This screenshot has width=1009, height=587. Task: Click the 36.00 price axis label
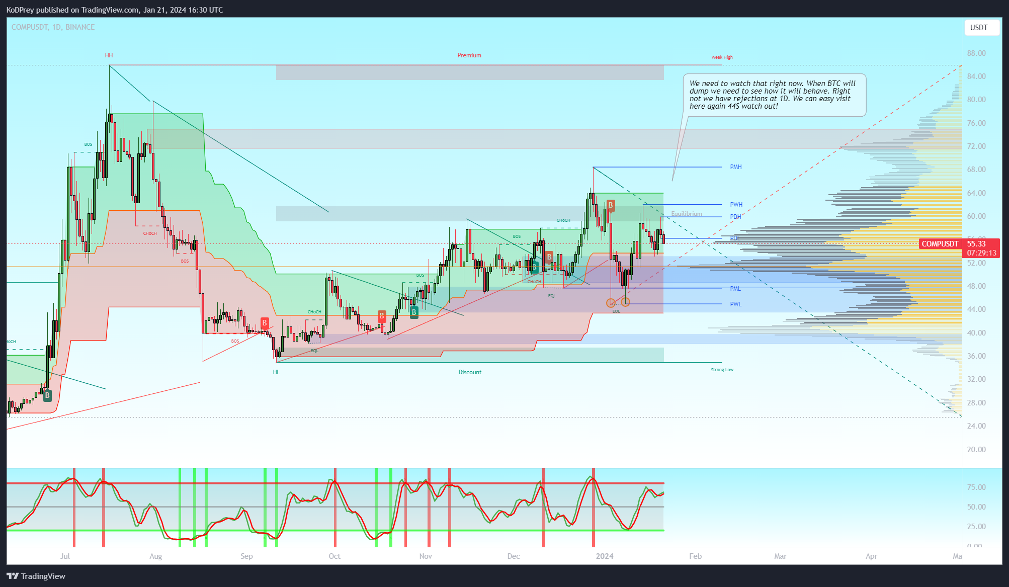click(976, 356)
